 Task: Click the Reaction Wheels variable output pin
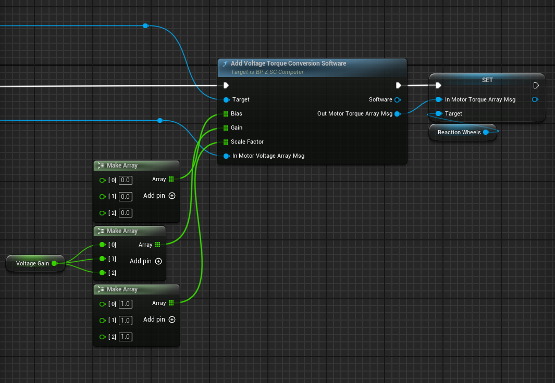coord(486,132)
